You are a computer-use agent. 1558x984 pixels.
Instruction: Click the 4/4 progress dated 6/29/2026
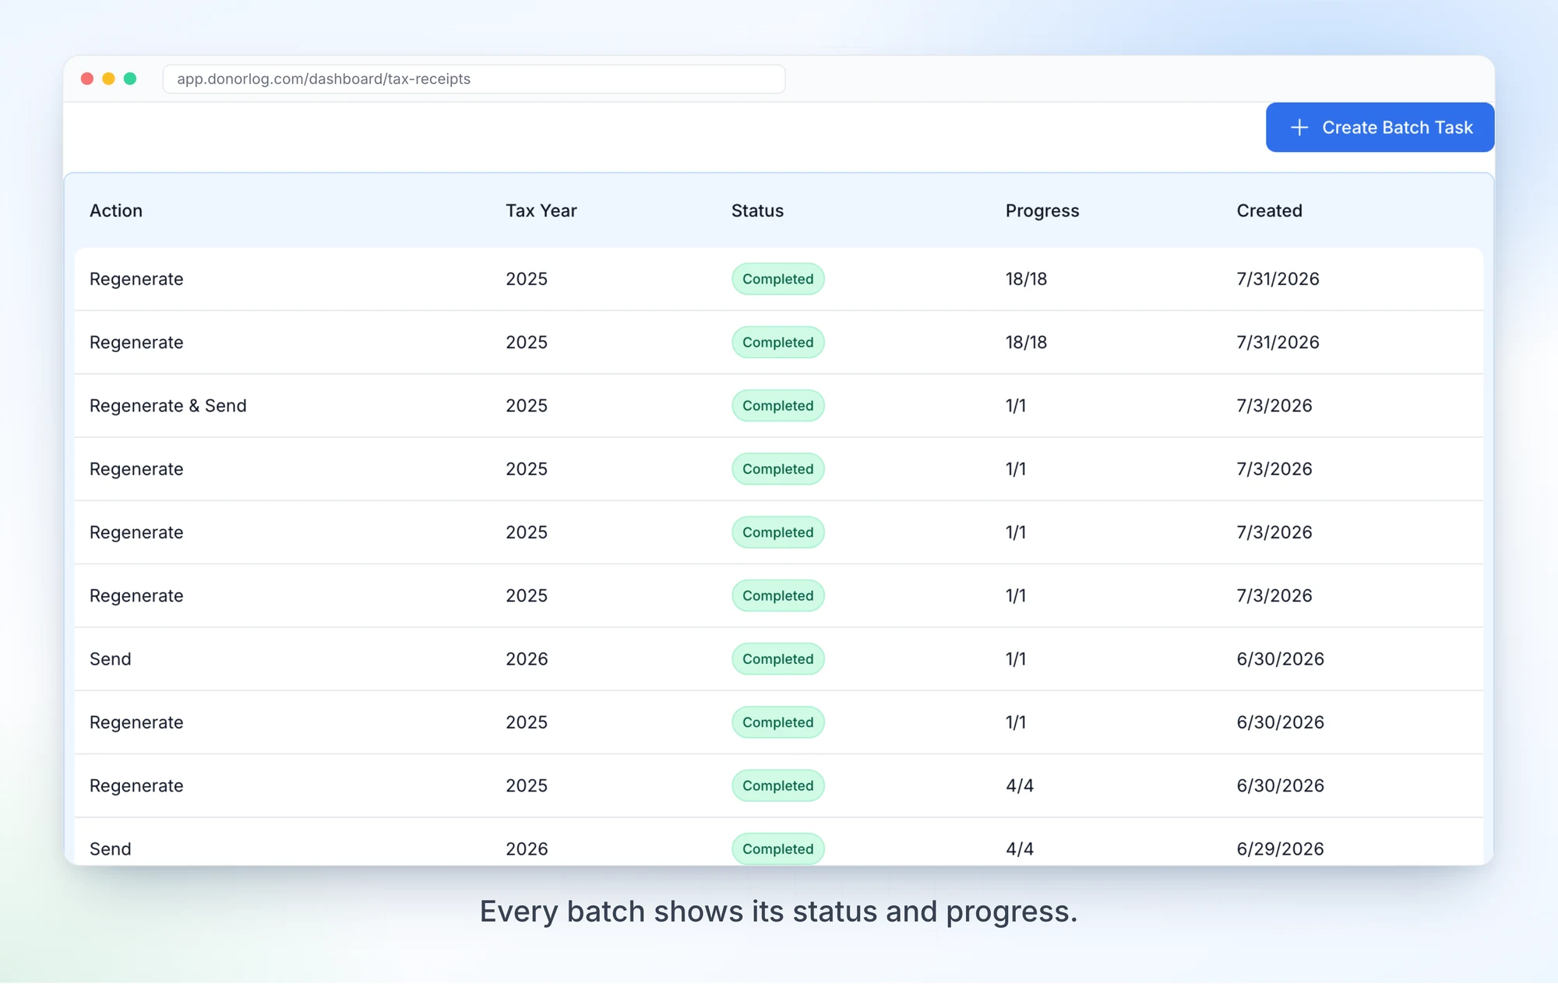(x=1020, y=849)
